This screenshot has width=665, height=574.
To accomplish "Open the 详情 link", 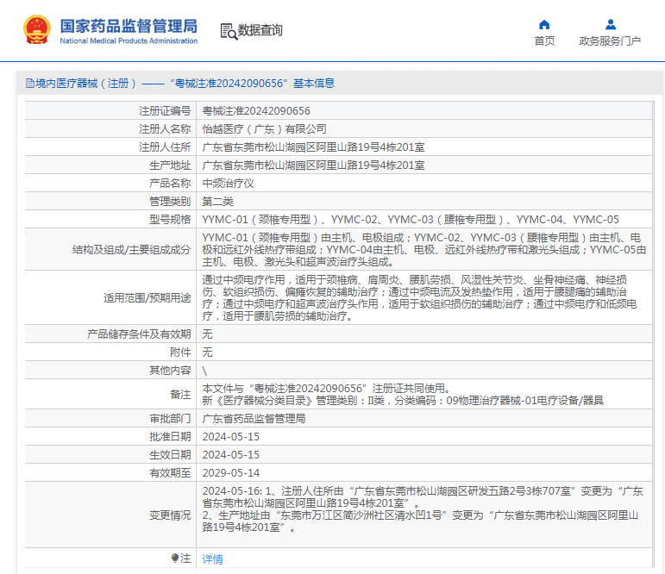I will [x=212, y=559].
